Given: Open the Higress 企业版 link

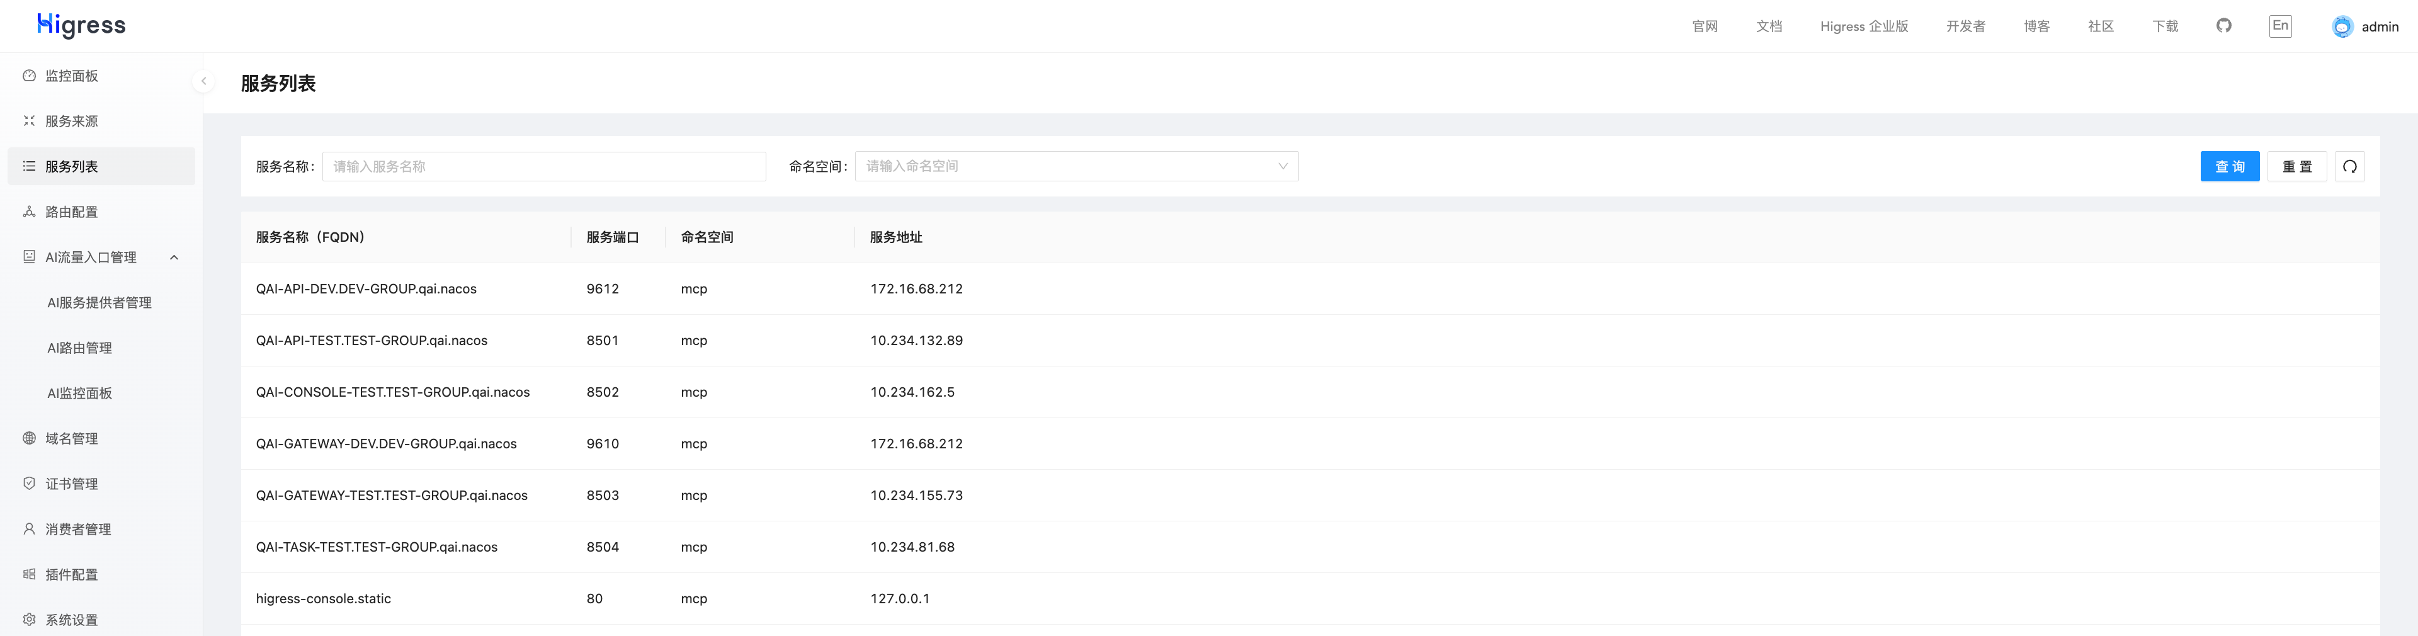Looking at the screenshot, I should coord(1864,26).
